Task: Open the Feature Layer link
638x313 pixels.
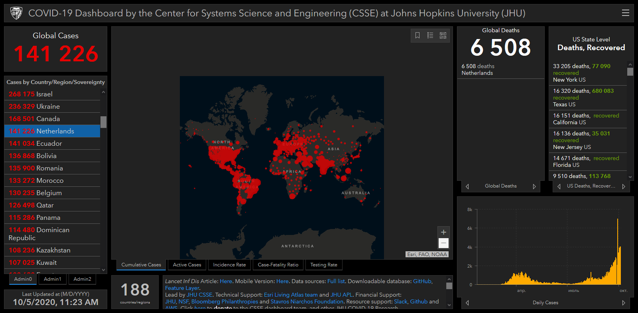Action: tap(182, 288)
